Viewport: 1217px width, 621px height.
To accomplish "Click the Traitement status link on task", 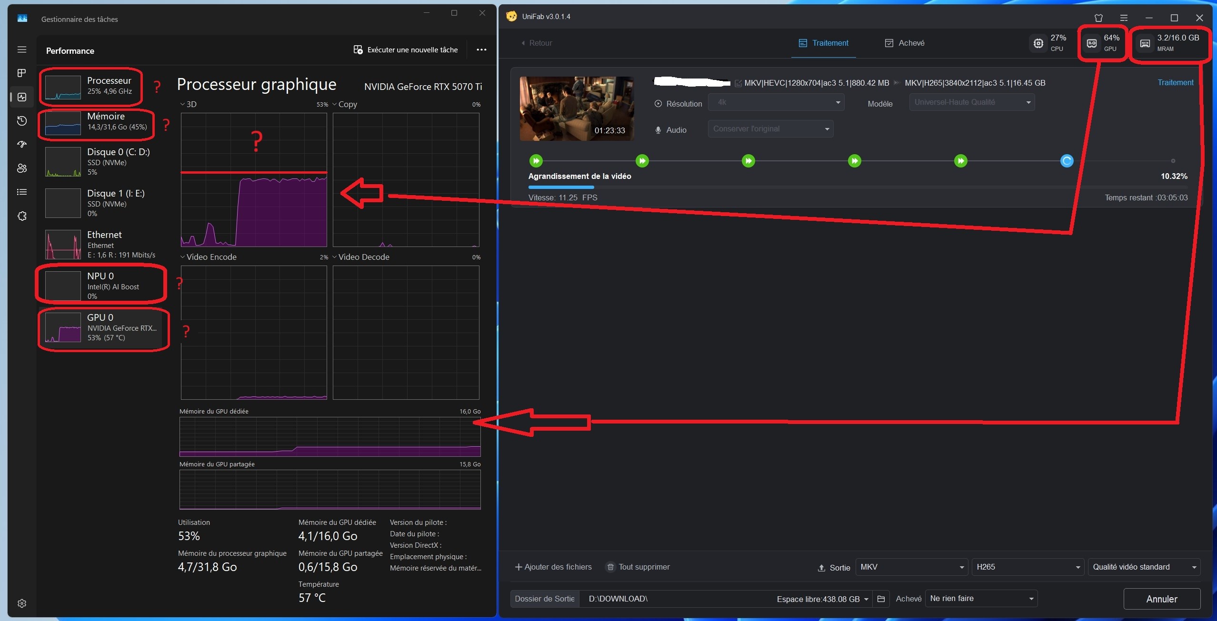I will tap(1175, 82).
